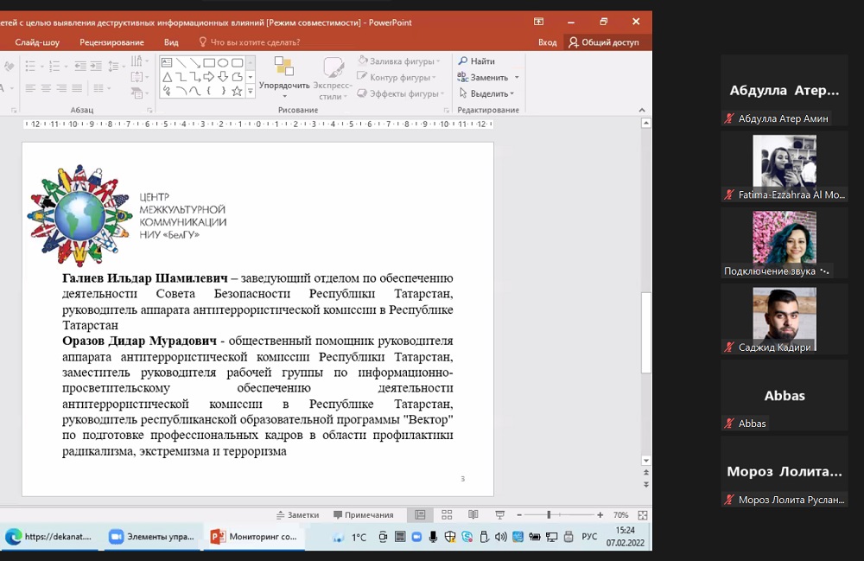Click the Вход sign-in button
This screenshot has height=561, width=864.
pos(547,41)
